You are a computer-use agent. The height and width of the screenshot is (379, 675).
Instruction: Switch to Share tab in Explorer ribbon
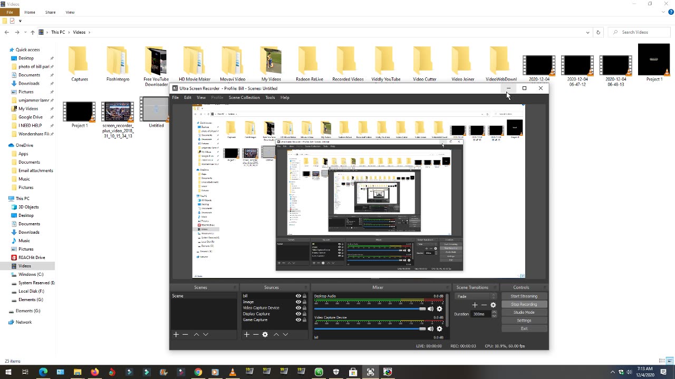[x=50, y=12]
